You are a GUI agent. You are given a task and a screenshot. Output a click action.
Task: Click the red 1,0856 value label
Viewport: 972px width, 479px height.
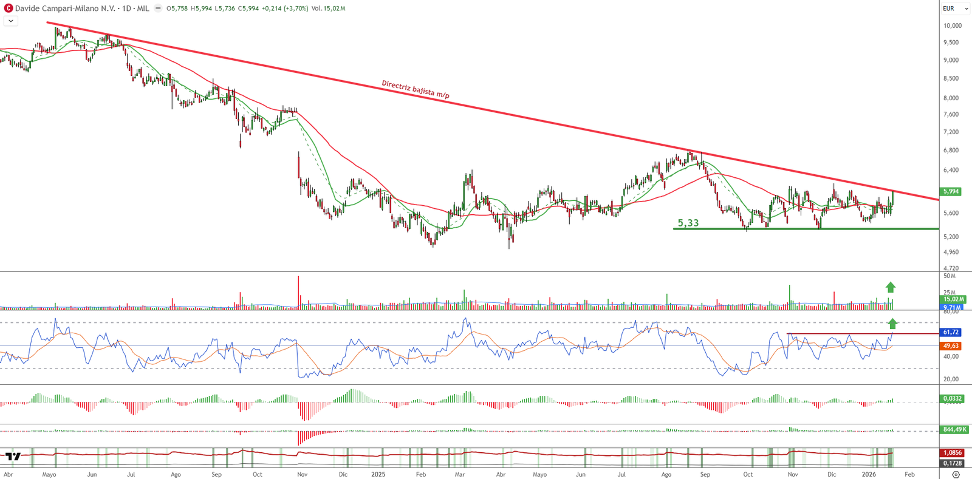click(952, 452)
